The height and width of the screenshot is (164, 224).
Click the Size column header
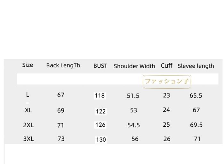[28, 65]
